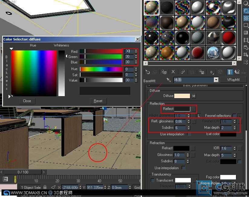Click the Refract color swatch
Image resolution: width=249 pixels, height=197 pixels.
click(181, 148)
